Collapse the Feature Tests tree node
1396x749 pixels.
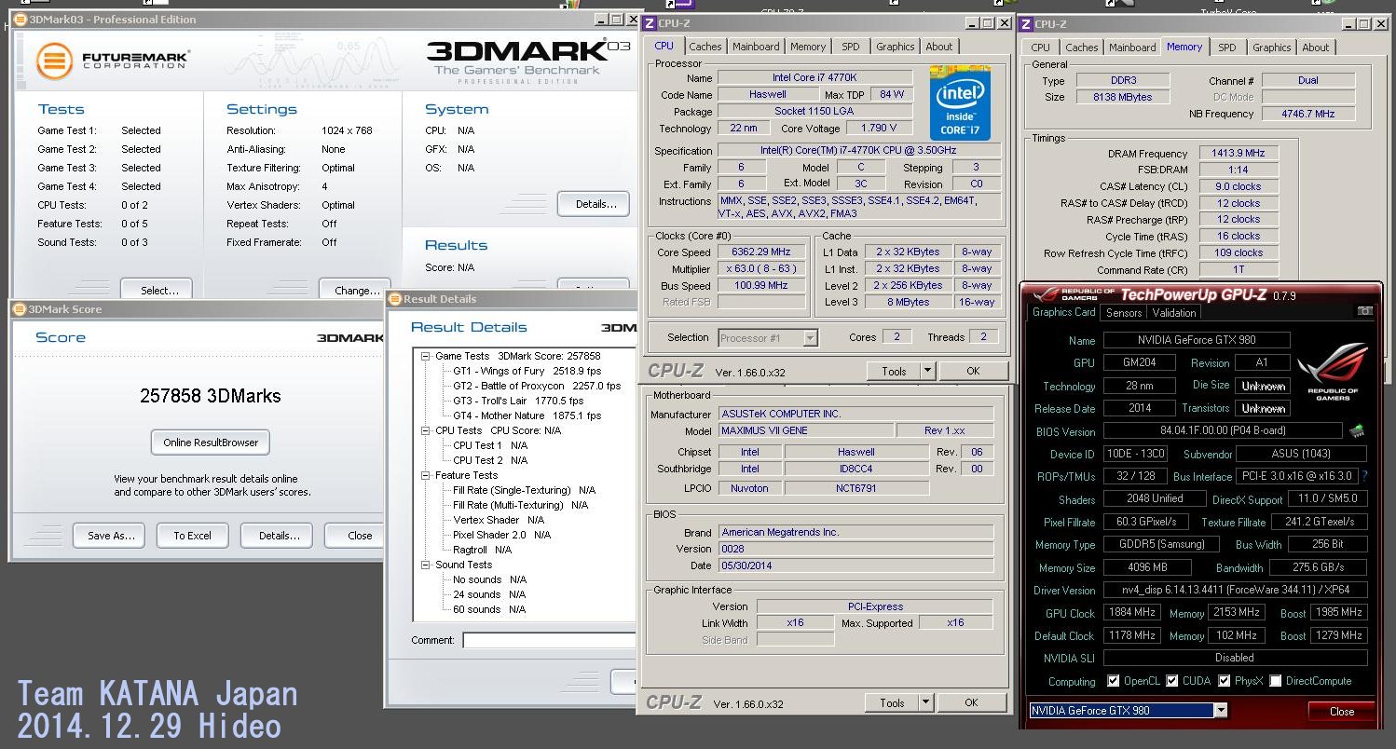point(426,475)
